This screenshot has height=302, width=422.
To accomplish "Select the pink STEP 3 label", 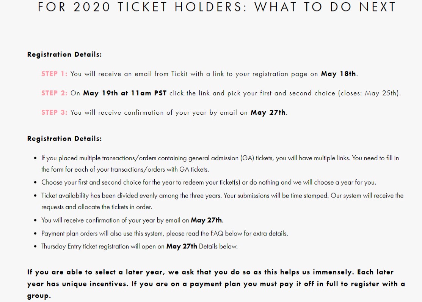I will tap(54, 112).
